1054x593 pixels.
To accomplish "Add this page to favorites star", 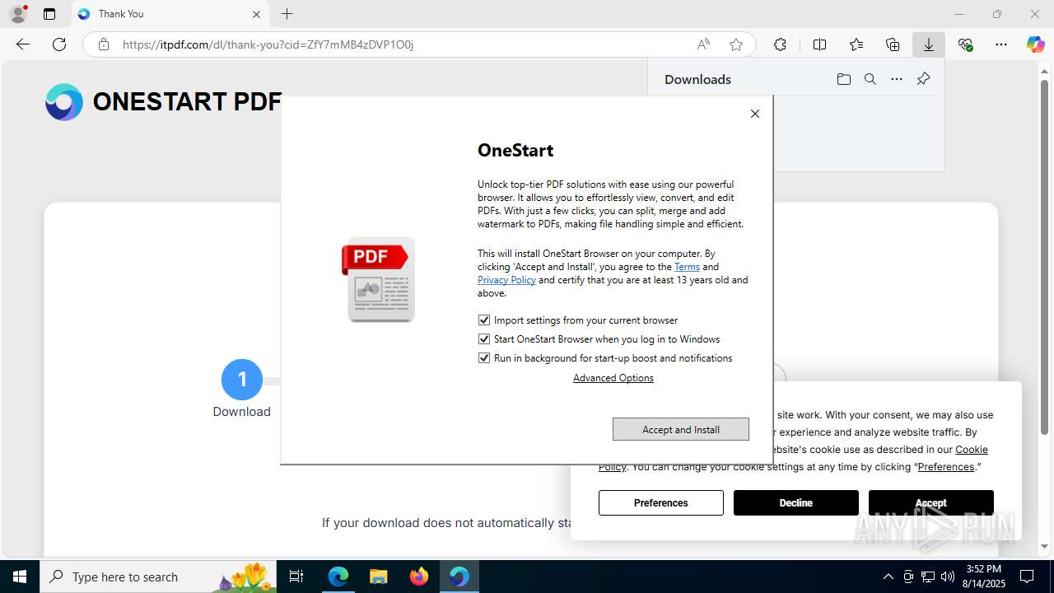I will (x=736, y=44).
